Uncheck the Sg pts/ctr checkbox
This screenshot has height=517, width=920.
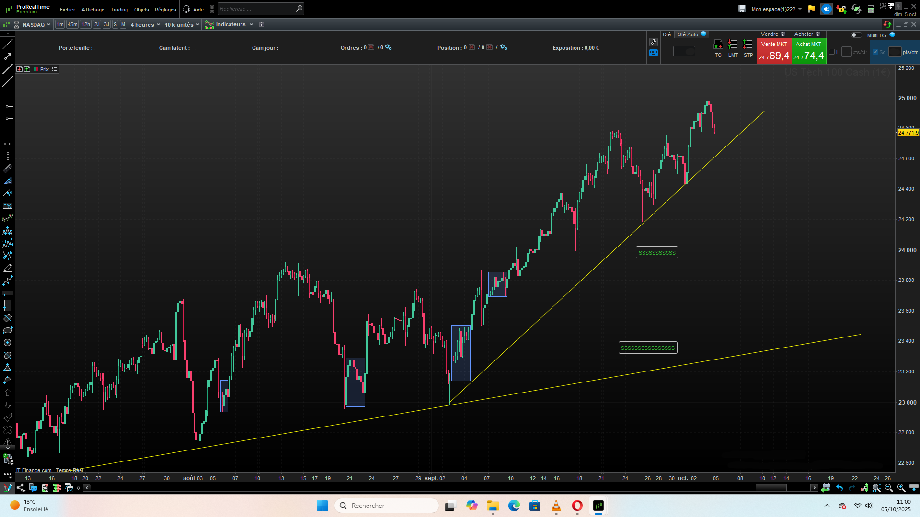pos(875,52)
